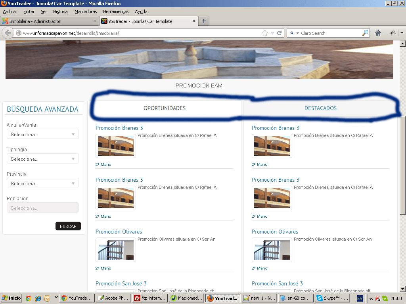Open the Marcadores menu
The image size is (406, 304).
coord(86,11)
